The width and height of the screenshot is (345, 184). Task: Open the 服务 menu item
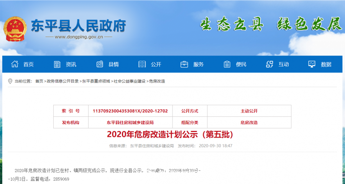(199, 64)
